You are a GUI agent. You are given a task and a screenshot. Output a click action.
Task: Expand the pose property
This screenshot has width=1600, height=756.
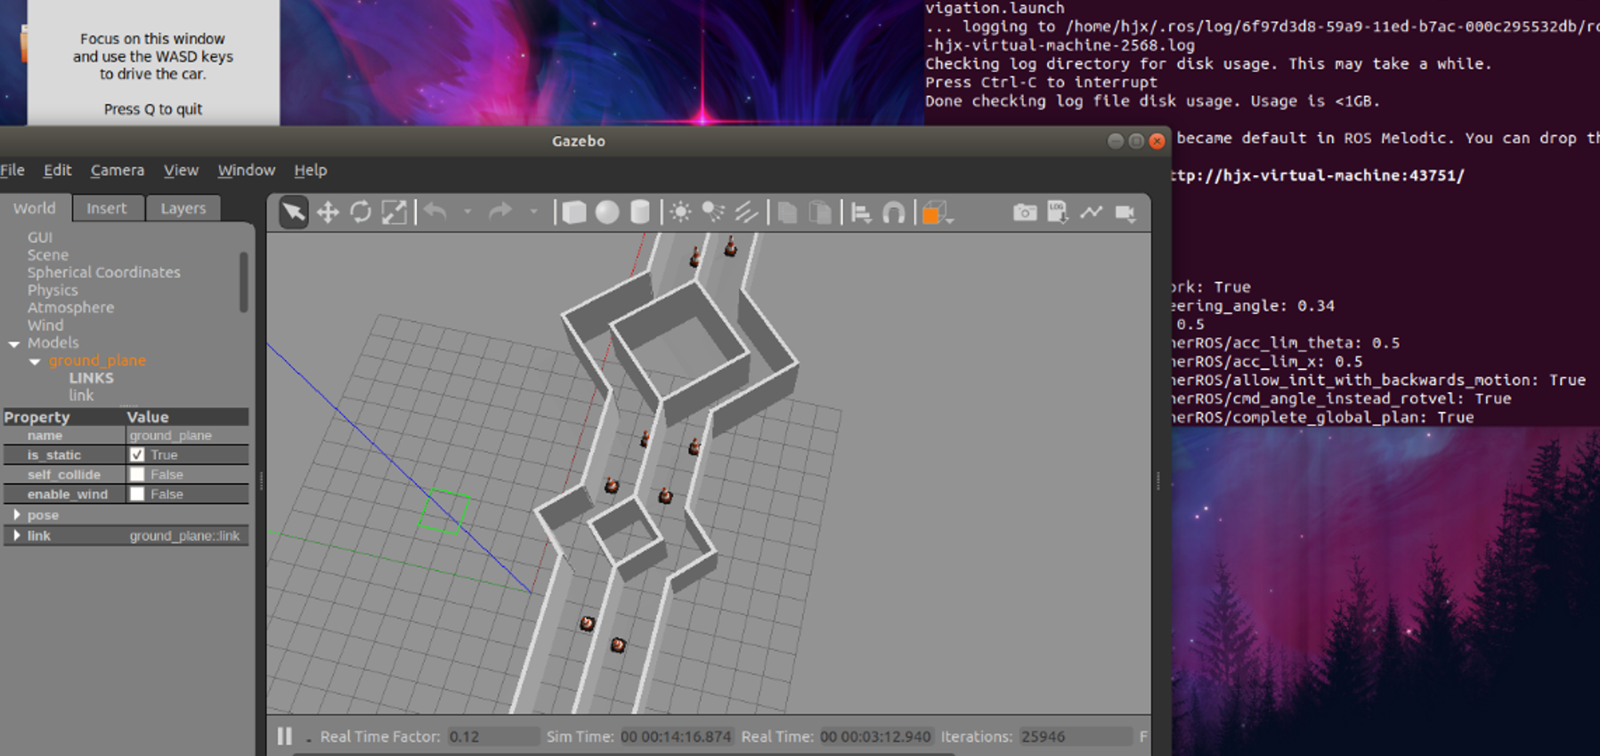pos(17,515)
